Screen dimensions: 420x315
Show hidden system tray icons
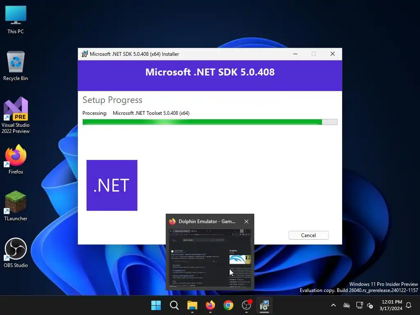point(333,305)
